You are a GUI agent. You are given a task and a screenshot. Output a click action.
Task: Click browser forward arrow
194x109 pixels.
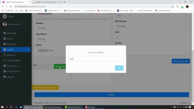pos(7,6)
